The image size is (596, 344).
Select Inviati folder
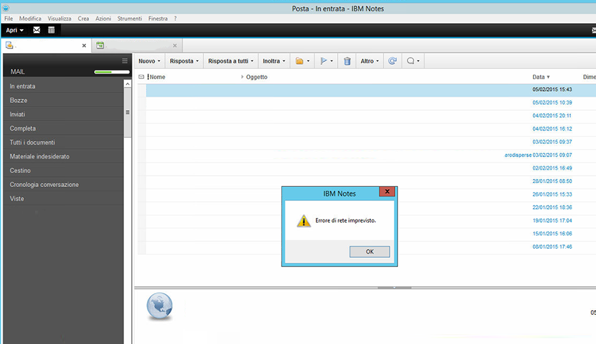[x=63, y=115]
